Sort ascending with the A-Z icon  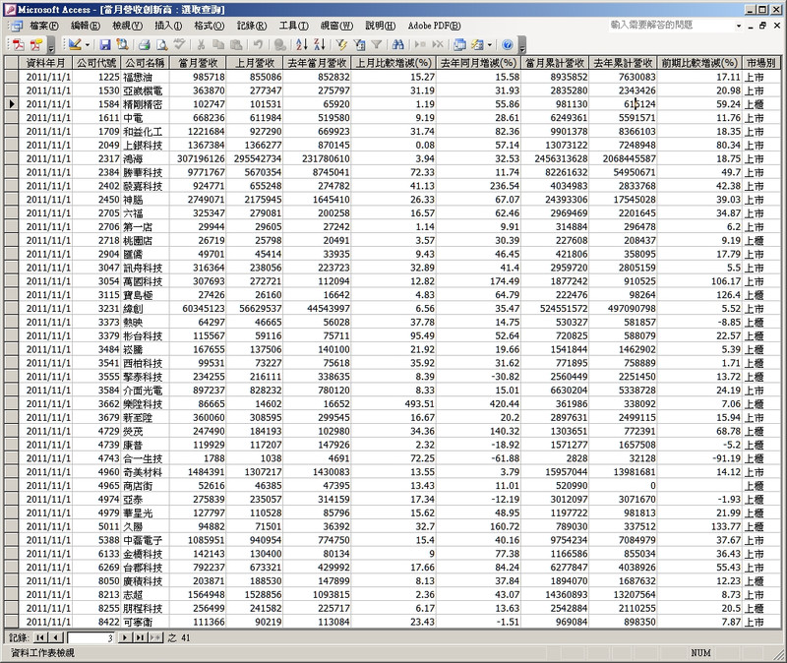[x=302, y=44]
